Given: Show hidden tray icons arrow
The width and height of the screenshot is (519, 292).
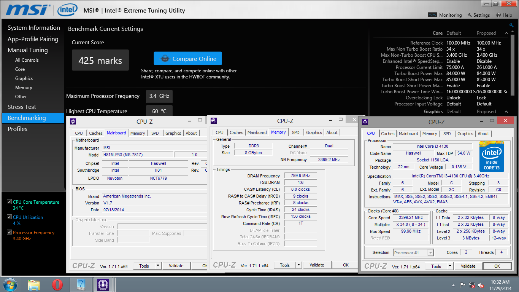Looking at the screenshot, I should coord(453,285).
